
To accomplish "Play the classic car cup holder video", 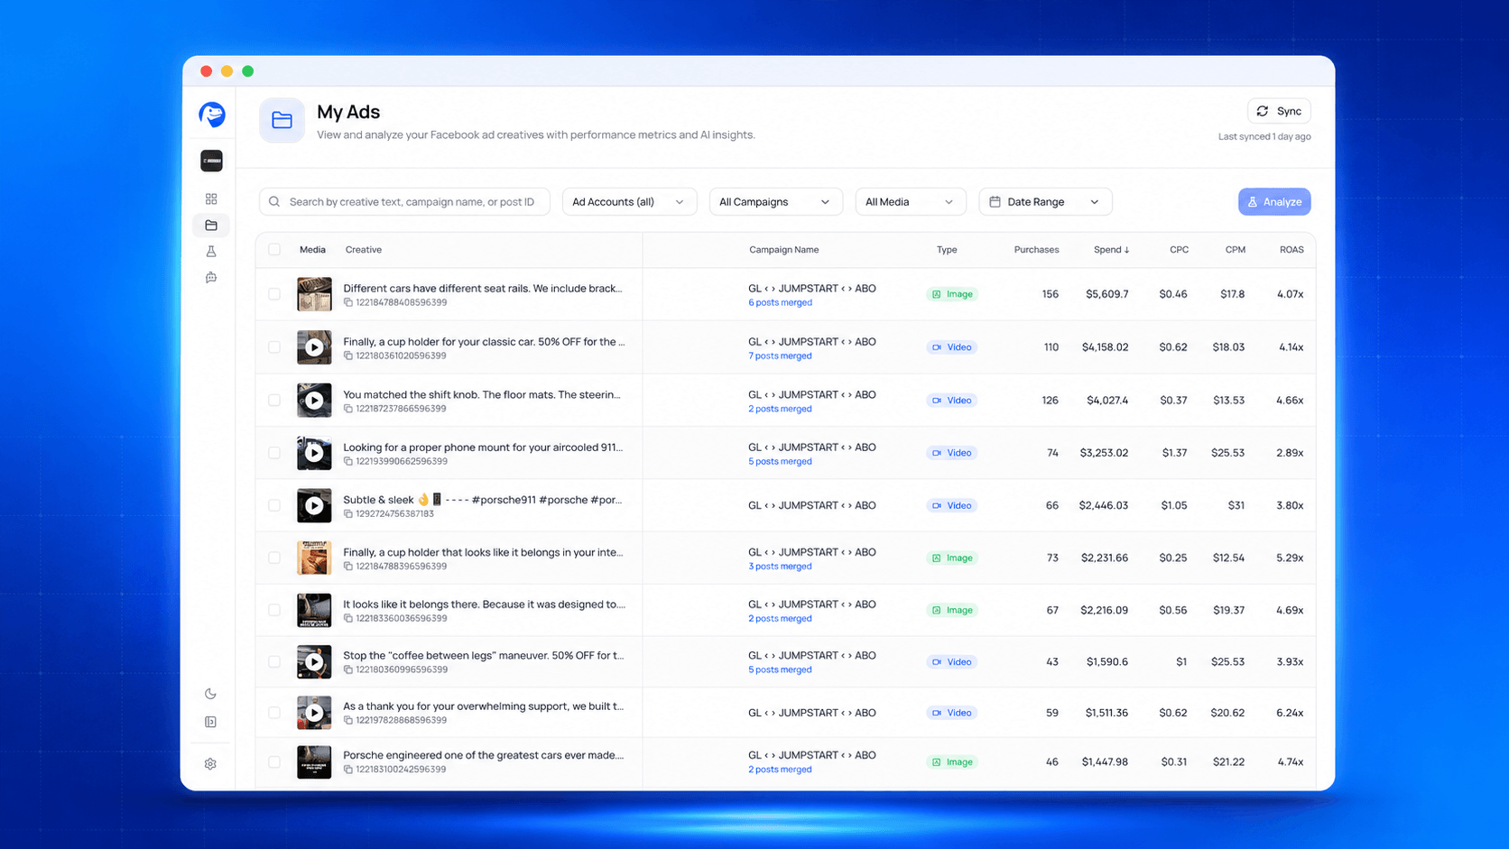I will pyautogui.click(x=314, y=347).
